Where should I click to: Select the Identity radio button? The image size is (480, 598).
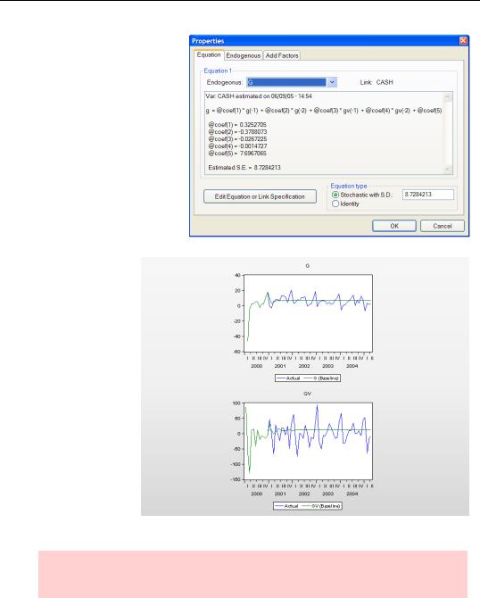(335, 204)
